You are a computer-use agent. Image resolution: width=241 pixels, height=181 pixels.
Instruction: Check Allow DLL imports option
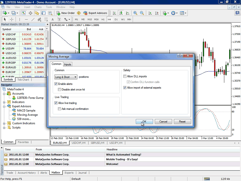125,76
